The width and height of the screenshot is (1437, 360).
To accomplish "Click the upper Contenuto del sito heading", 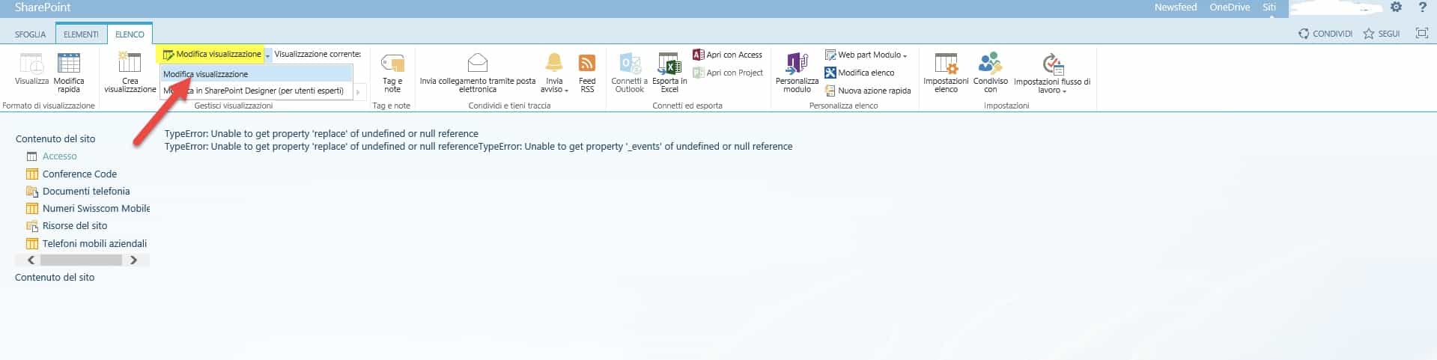I will 55,138.
